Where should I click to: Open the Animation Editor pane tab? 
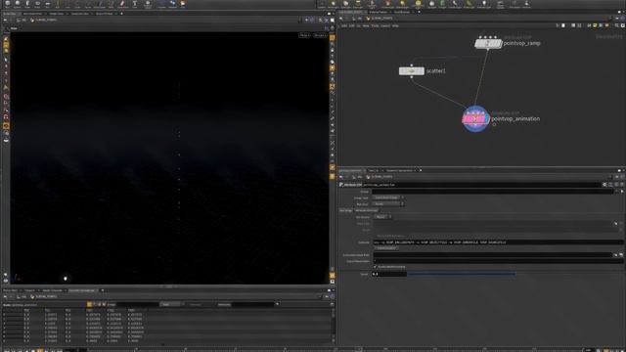[x=32, y=14]
